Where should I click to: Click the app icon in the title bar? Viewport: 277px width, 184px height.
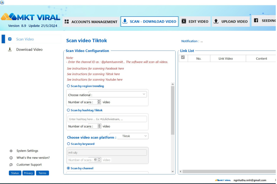[x=2, y=2]
